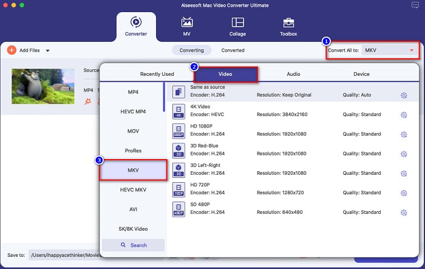Click the HD 720P preset icon
The height and width of the screenshot is (269, 425).
(178, 189)
